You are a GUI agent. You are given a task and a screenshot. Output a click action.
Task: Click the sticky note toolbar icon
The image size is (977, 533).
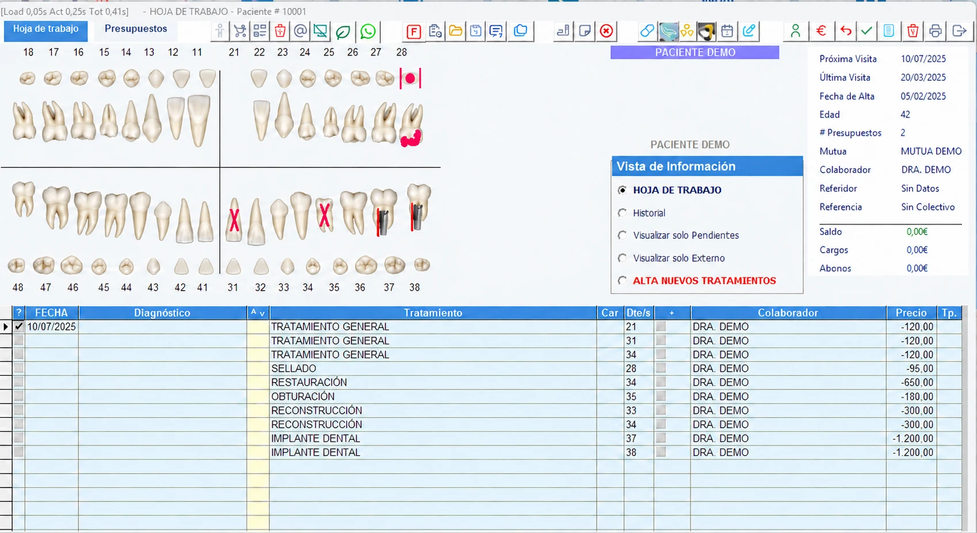click(585, 31)
